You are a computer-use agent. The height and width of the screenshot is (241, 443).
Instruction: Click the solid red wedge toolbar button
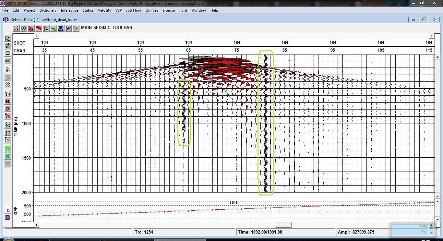coord(38,28)
